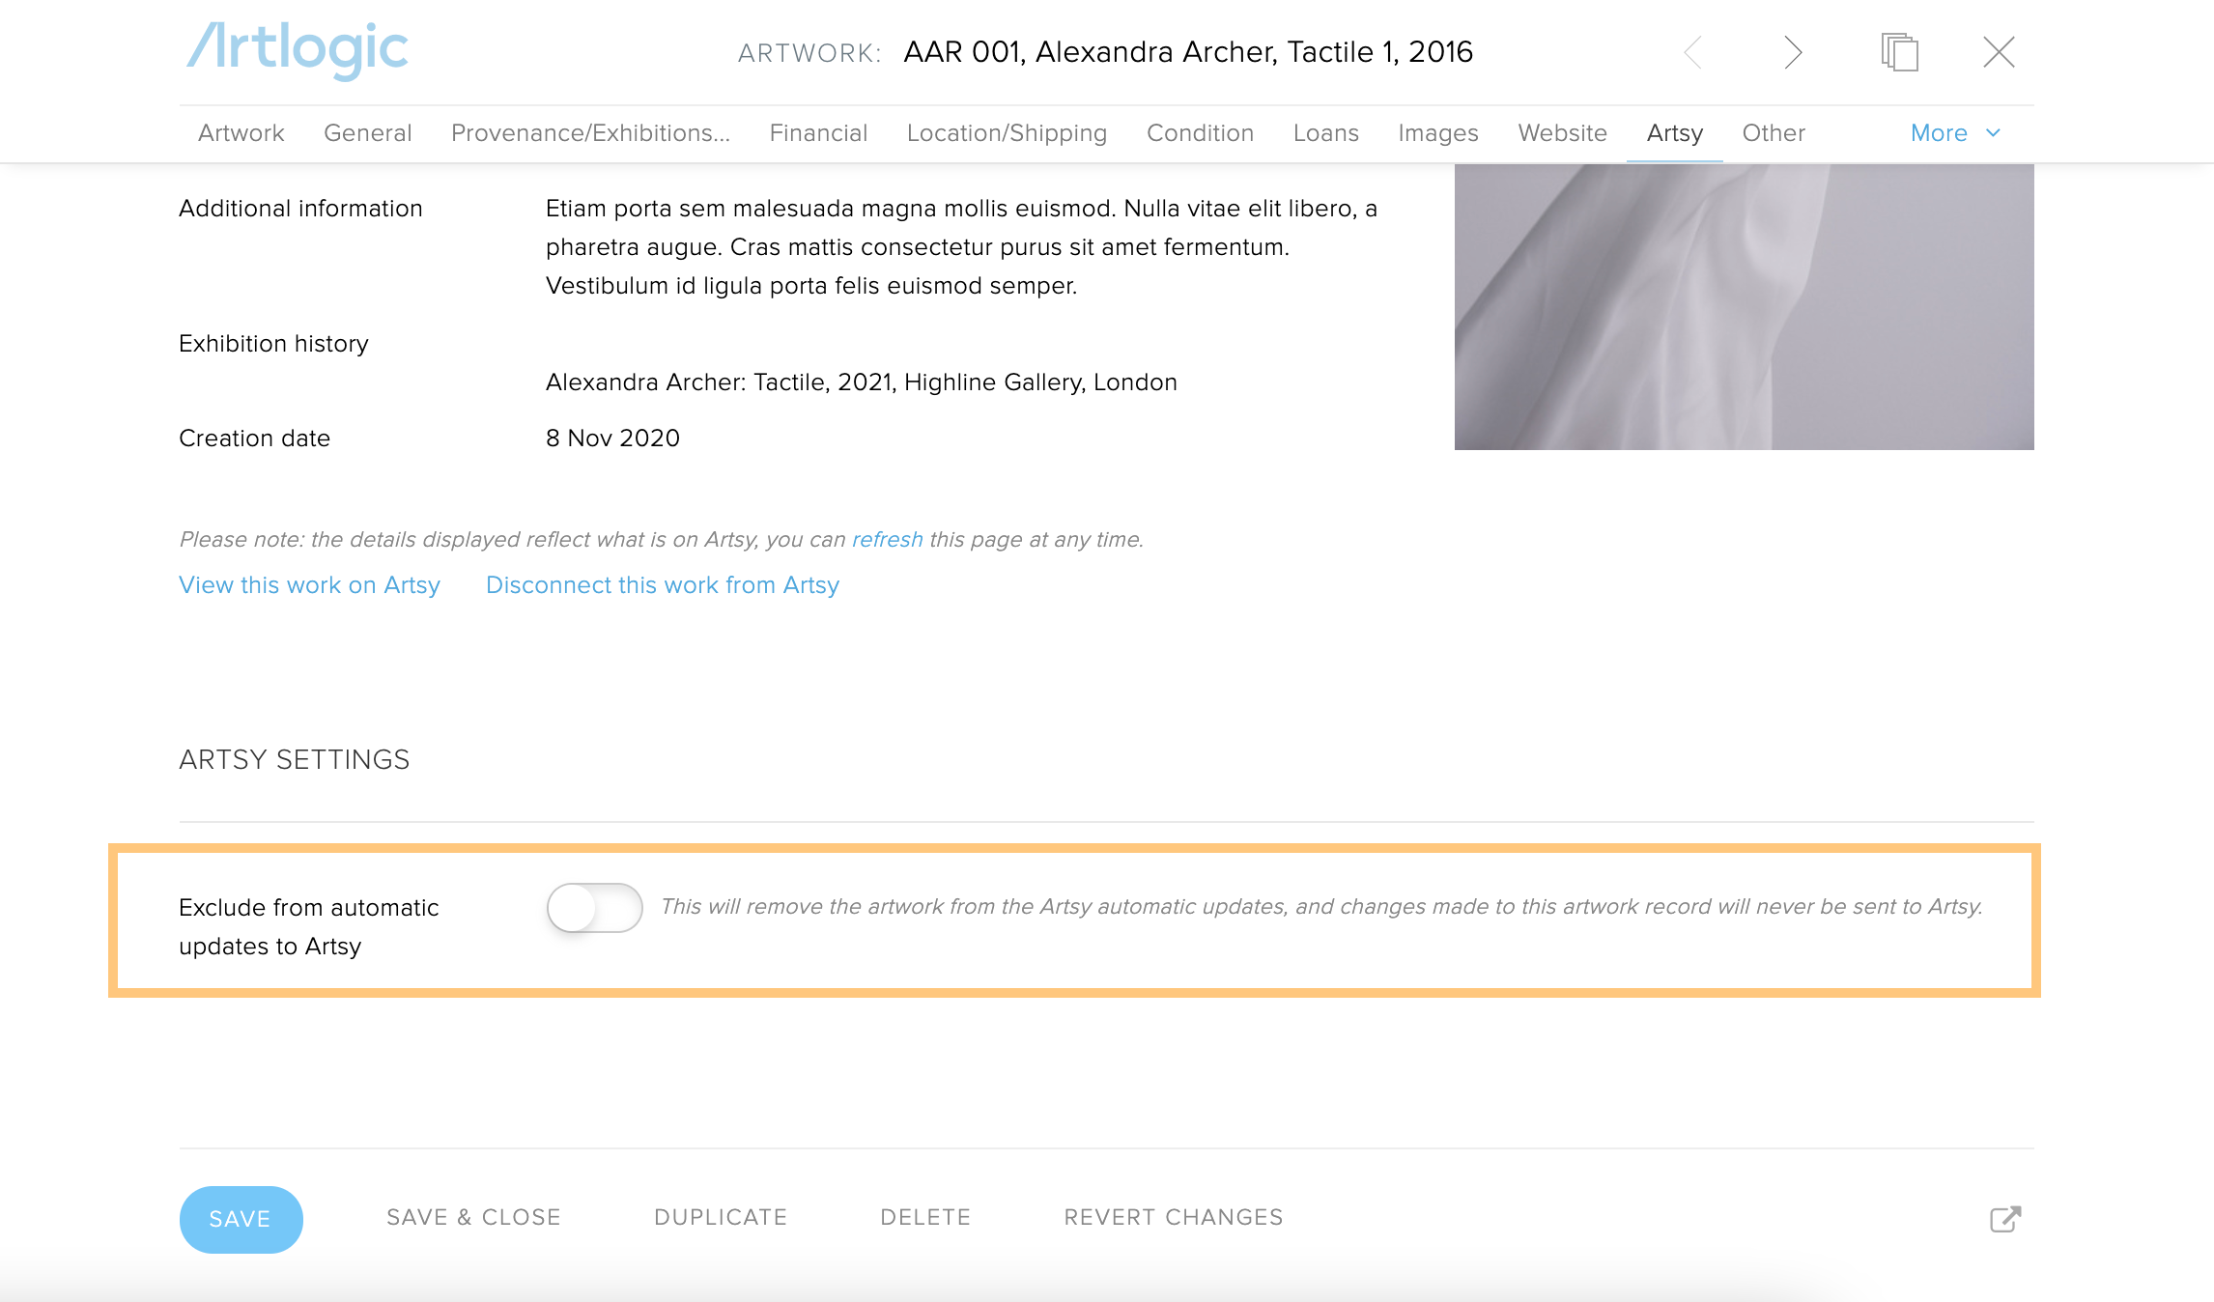Screen dimensions: 2214x1302
Task: Click the duplicate pages icon in header
Action: tap(1899, 52)
